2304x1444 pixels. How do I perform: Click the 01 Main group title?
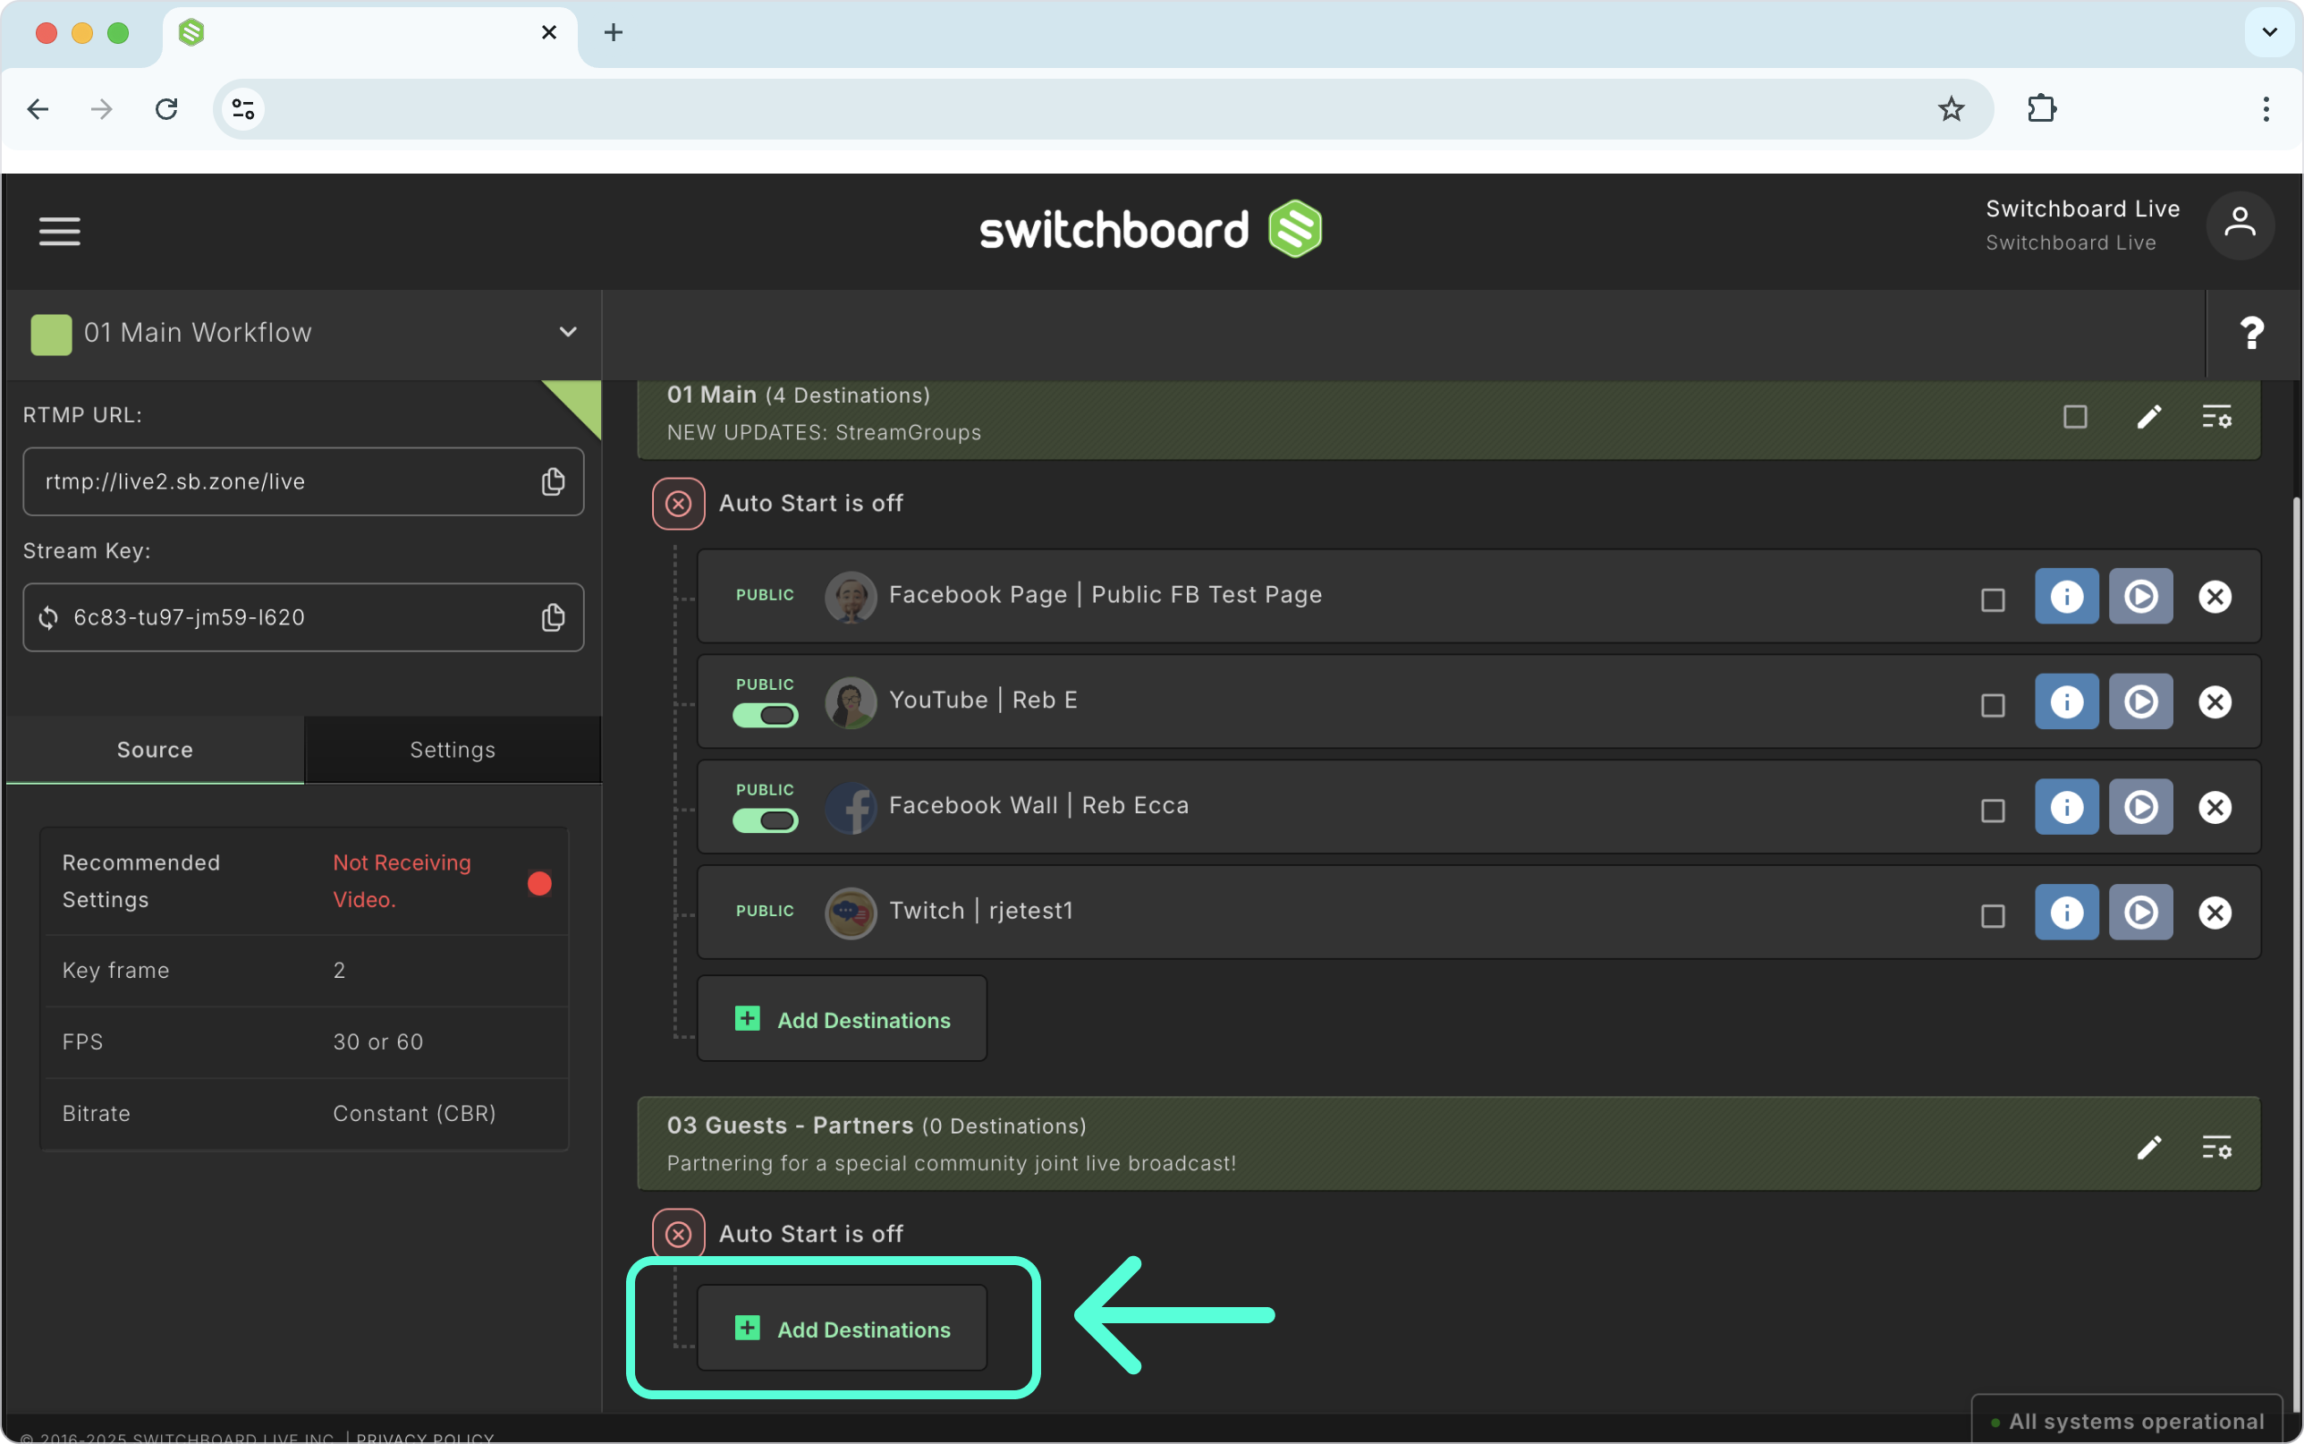(x=712, y=395)
